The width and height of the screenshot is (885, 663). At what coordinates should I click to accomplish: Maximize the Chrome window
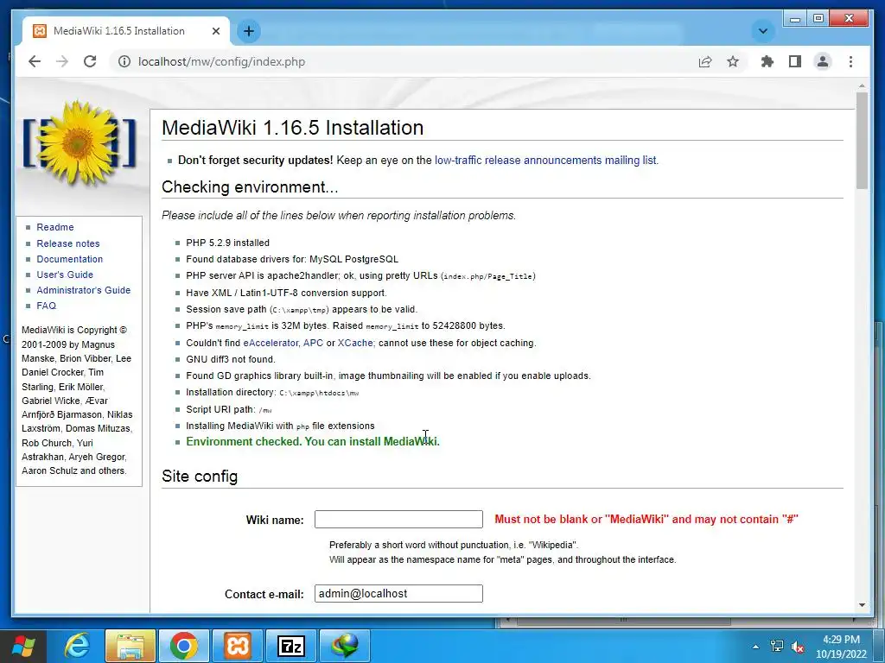click(x=818, y=19)
